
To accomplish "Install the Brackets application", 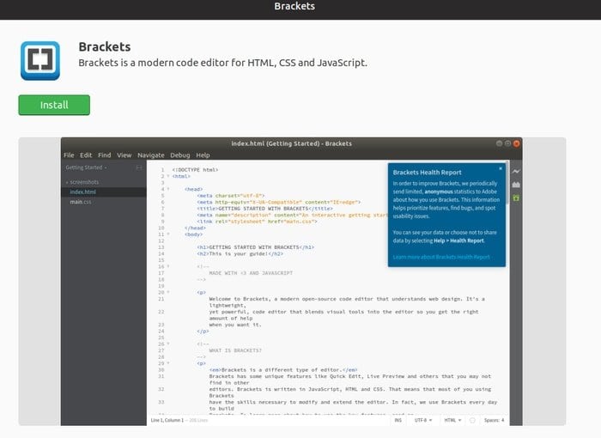I will pos(54,105).
